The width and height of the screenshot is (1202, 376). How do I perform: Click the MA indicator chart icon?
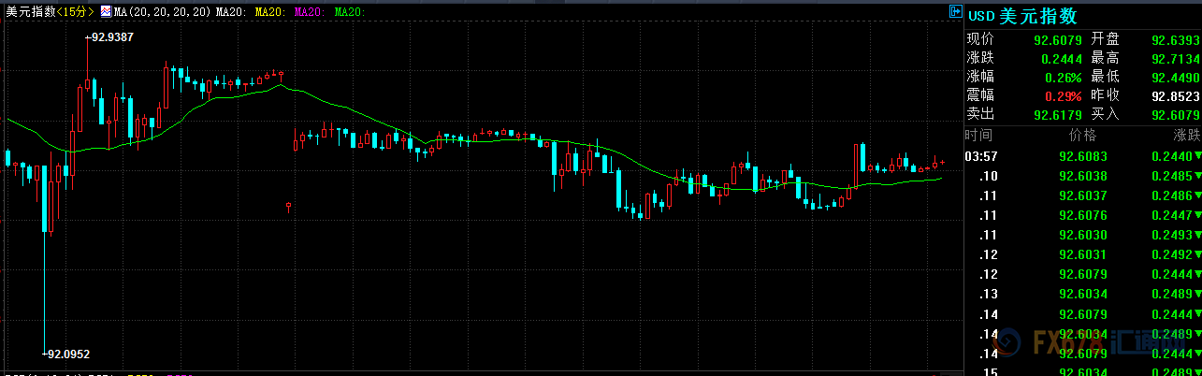[107, 12]
